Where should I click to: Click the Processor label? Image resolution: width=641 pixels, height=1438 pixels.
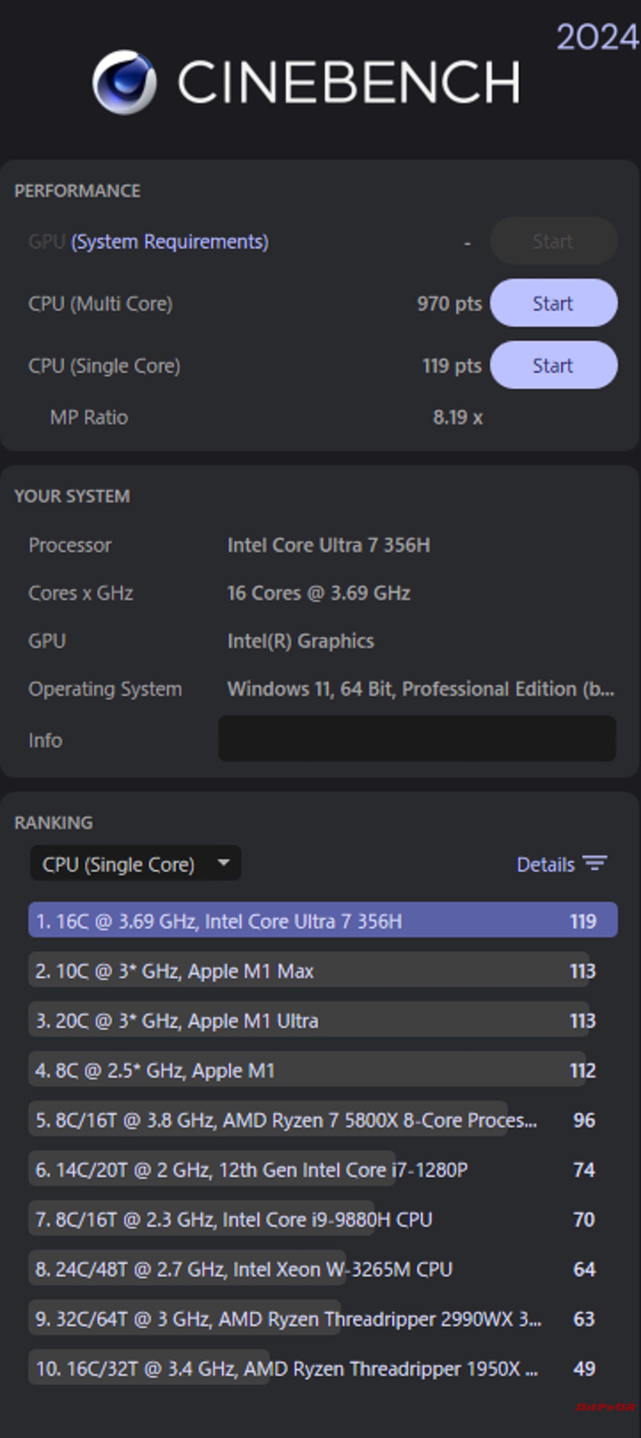(70, 545)
